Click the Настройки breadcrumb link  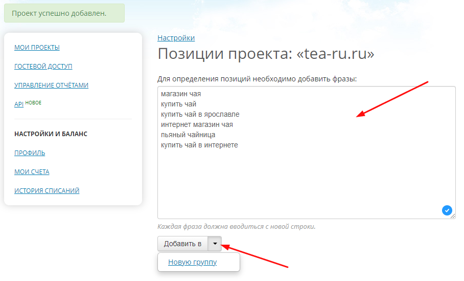click(176, 38)
